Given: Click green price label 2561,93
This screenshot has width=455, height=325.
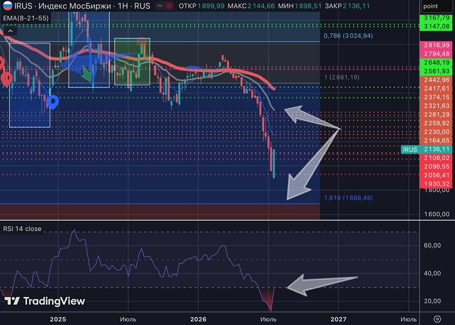Looking at the screenshot, I should coord(436,71).
